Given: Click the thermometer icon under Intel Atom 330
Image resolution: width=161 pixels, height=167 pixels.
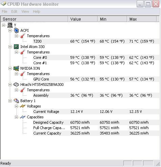Looking at the screenshot, I should (23, 52).
